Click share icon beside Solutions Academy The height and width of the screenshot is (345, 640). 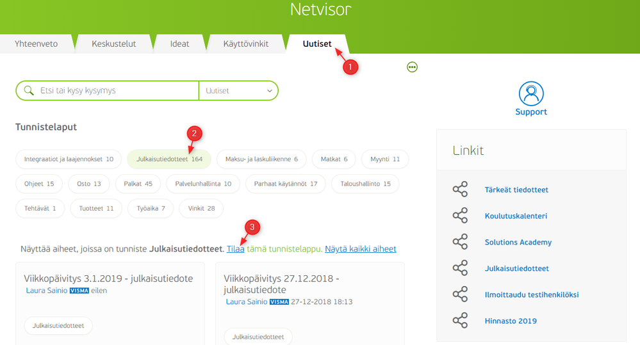click(460, 242)
